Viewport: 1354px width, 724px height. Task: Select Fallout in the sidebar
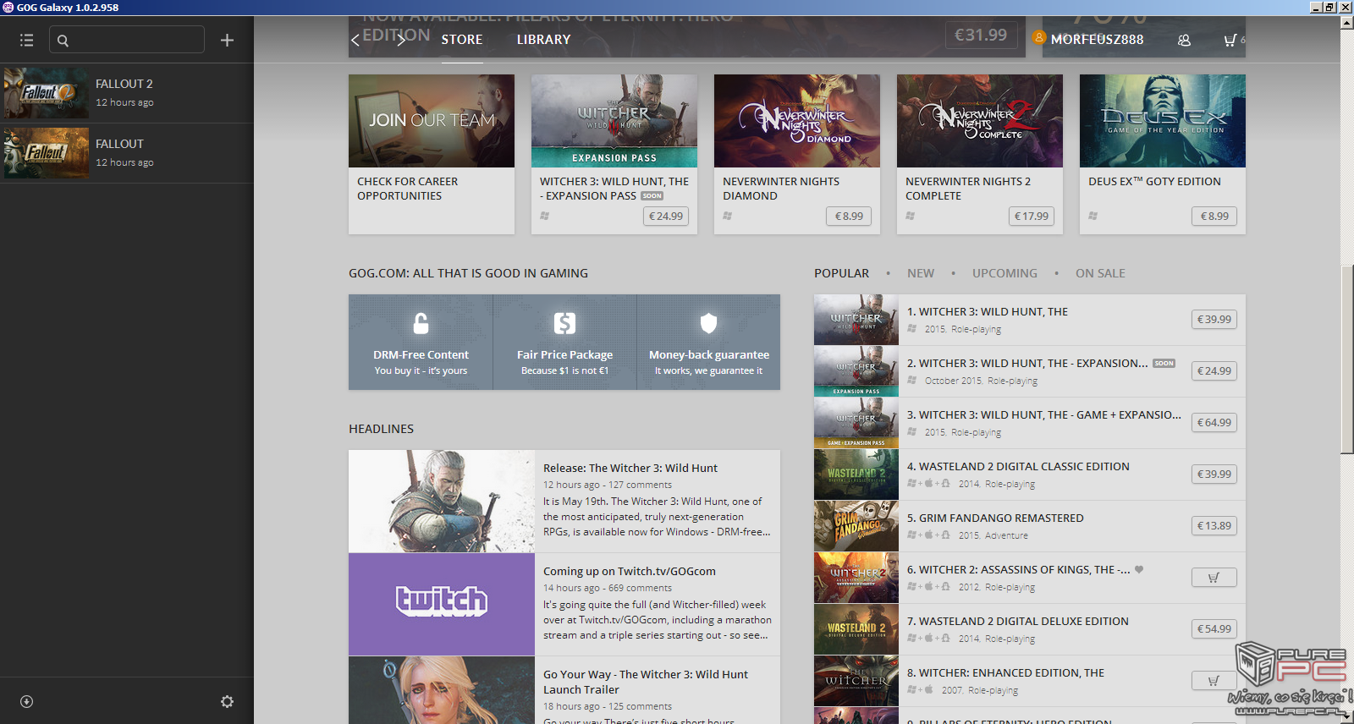127,153
